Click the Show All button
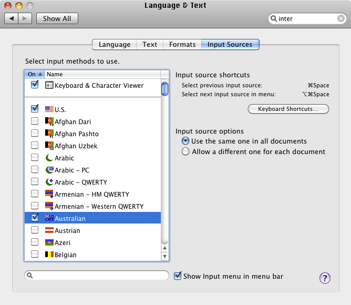 [57, 18]
